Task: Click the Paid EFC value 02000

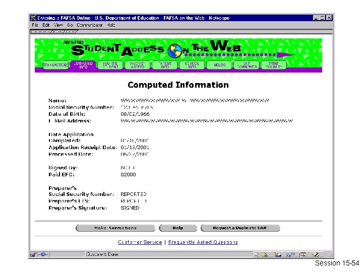Action: (128, 175)
